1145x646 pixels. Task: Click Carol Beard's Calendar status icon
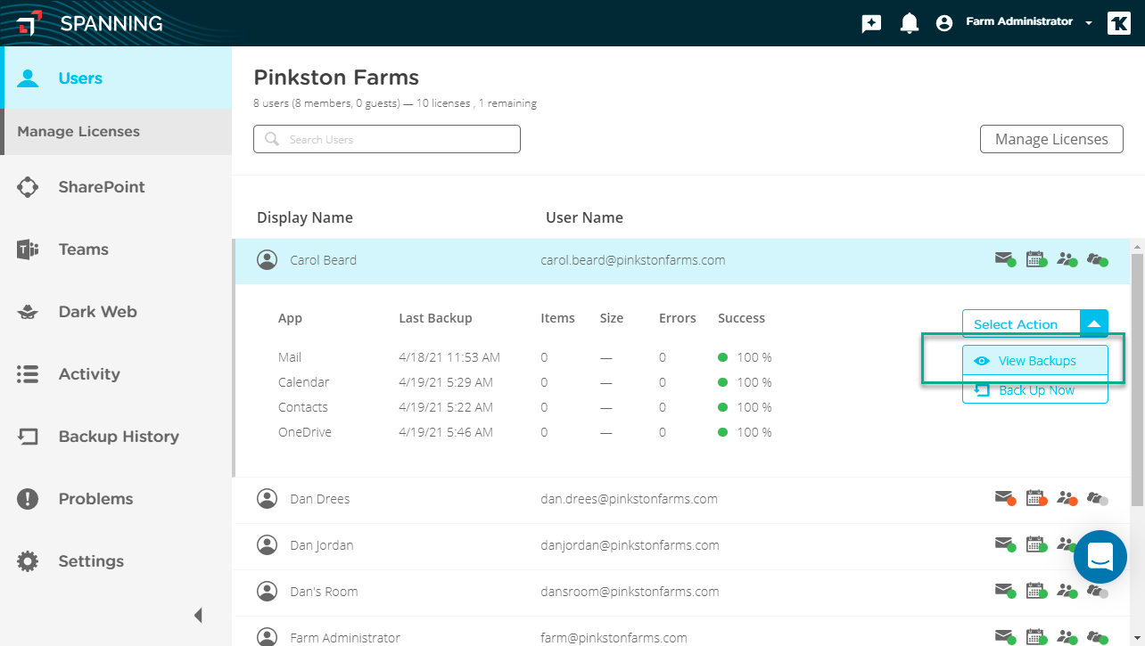(1035, 259)
